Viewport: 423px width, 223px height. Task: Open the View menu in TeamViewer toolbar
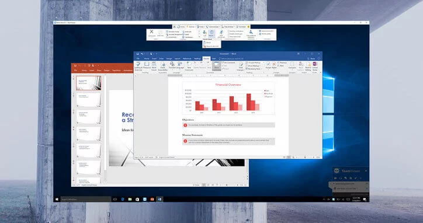[x=201, y=27]
